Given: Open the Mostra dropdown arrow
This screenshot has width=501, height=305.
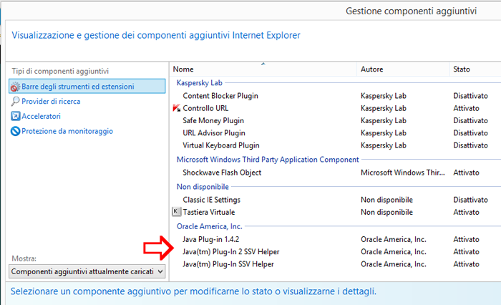Looking at the screenshot, I should pyautogui.click(x=160, y=272).
